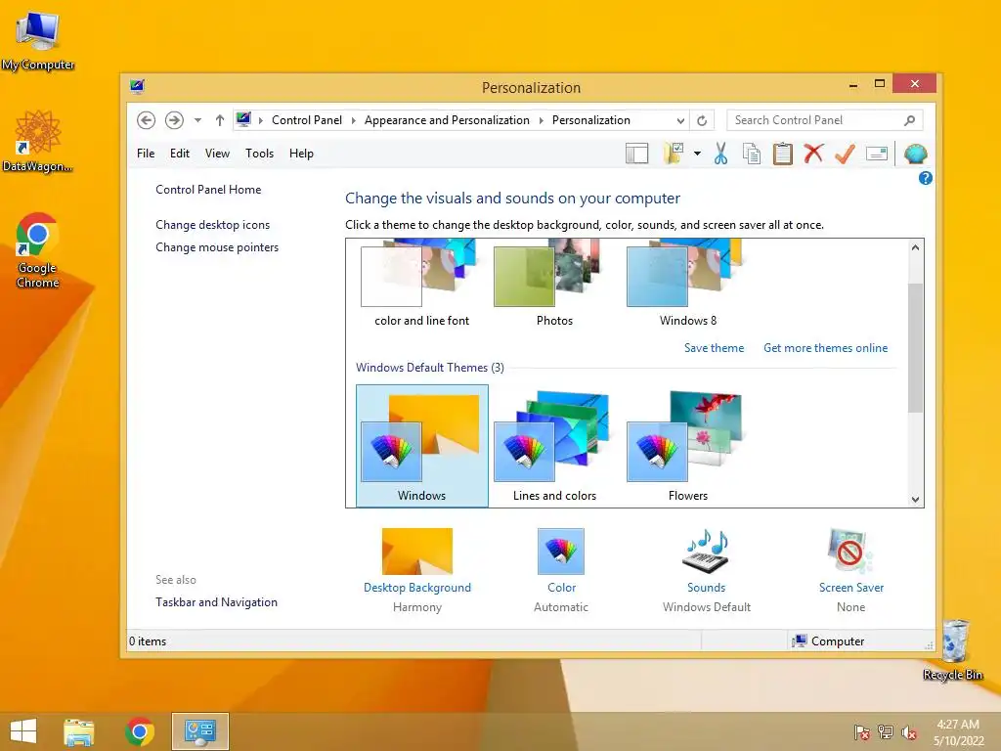Click the Save theme link
Screen dimensions: 1001x751
(714, 348)
